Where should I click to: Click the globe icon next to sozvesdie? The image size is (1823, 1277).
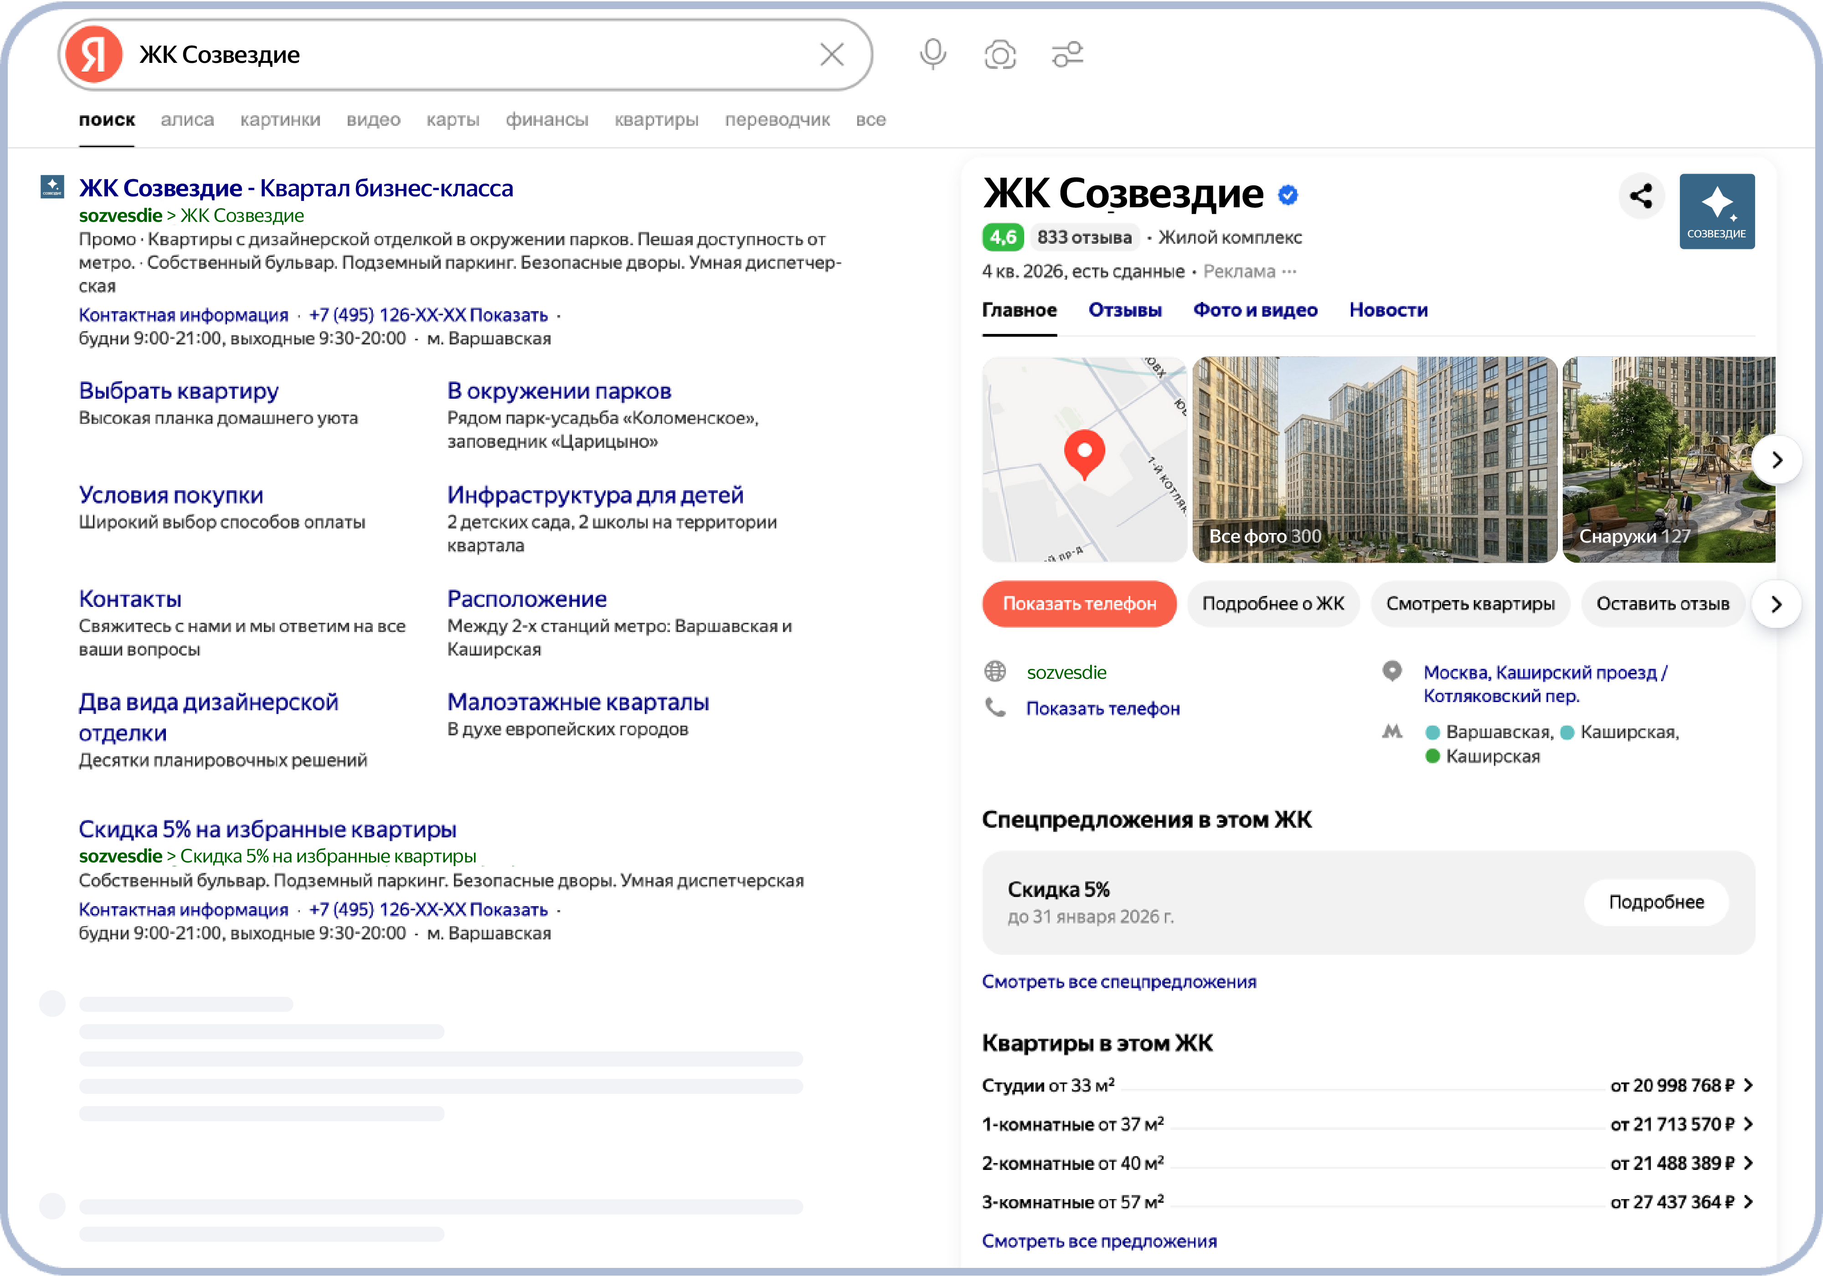995,672
